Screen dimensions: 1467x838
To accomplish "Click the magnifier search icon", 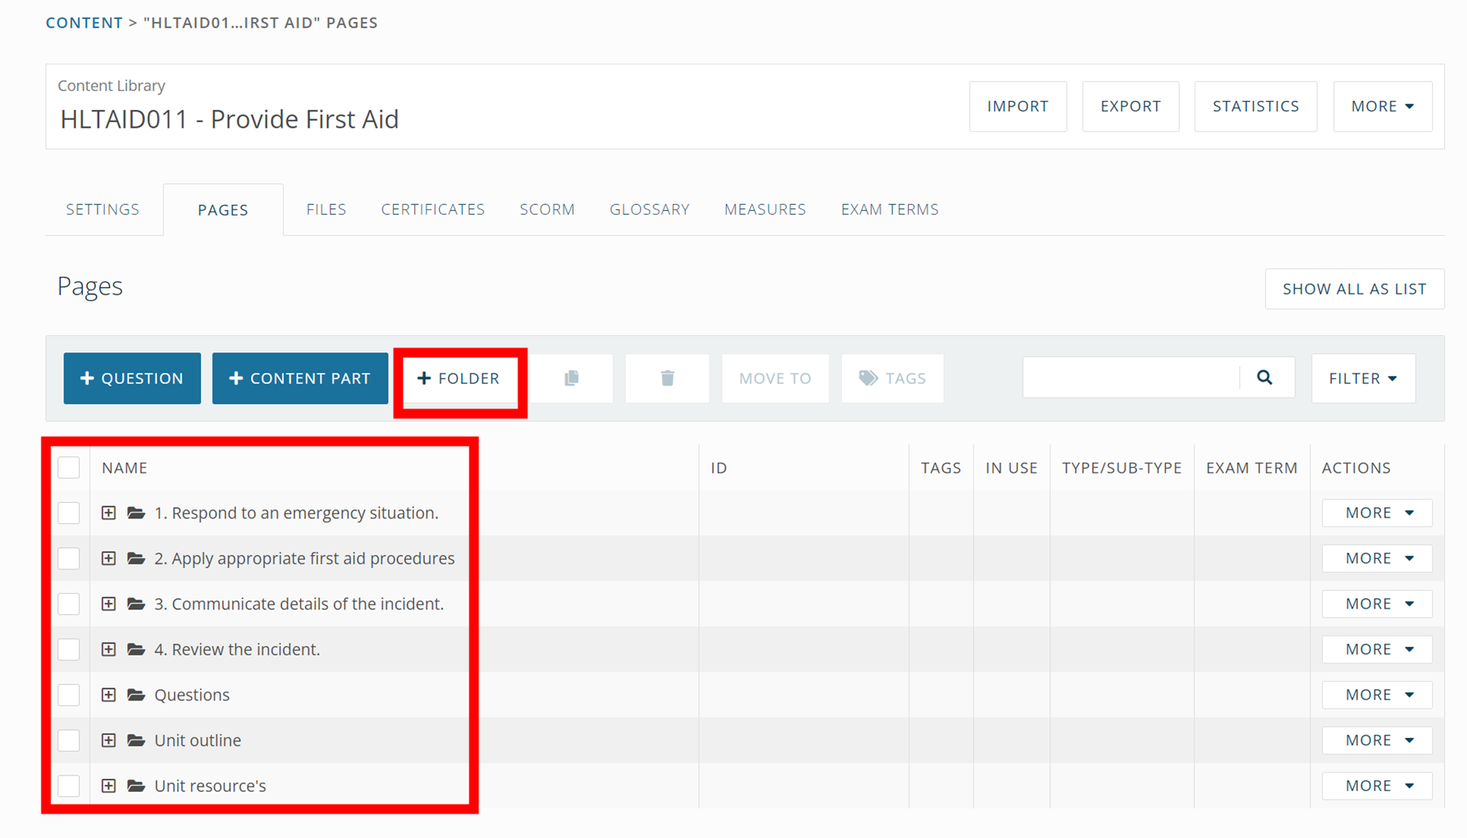I will [x=1264, y=378].
